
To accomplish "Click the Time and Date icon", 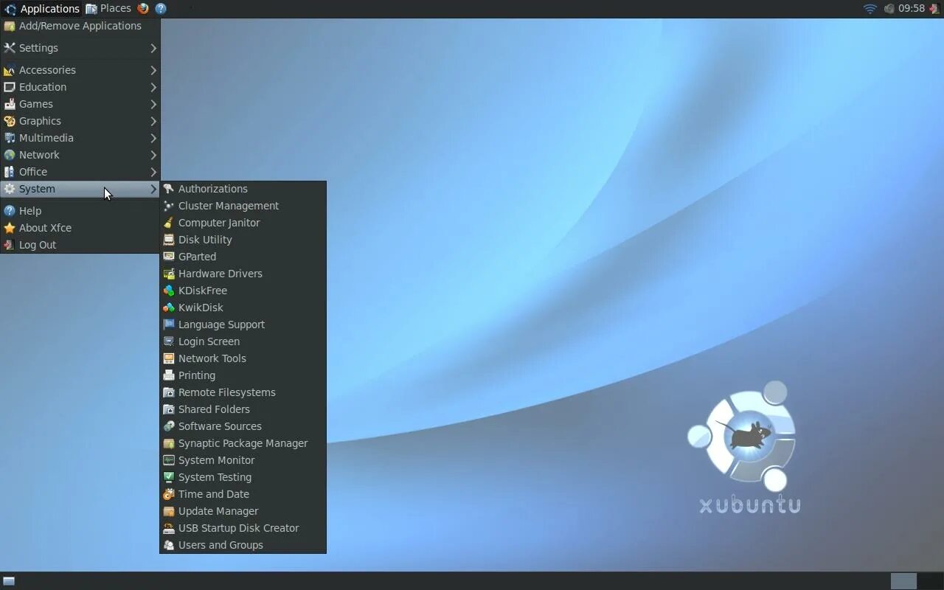I will pyautogui.click(x=169, y=494).
